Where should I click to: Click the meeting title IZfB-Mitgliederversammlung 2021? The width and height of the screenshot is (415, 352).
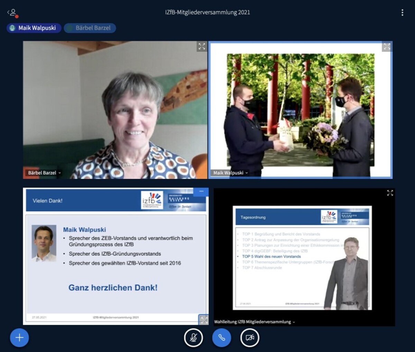pos(207,12)
